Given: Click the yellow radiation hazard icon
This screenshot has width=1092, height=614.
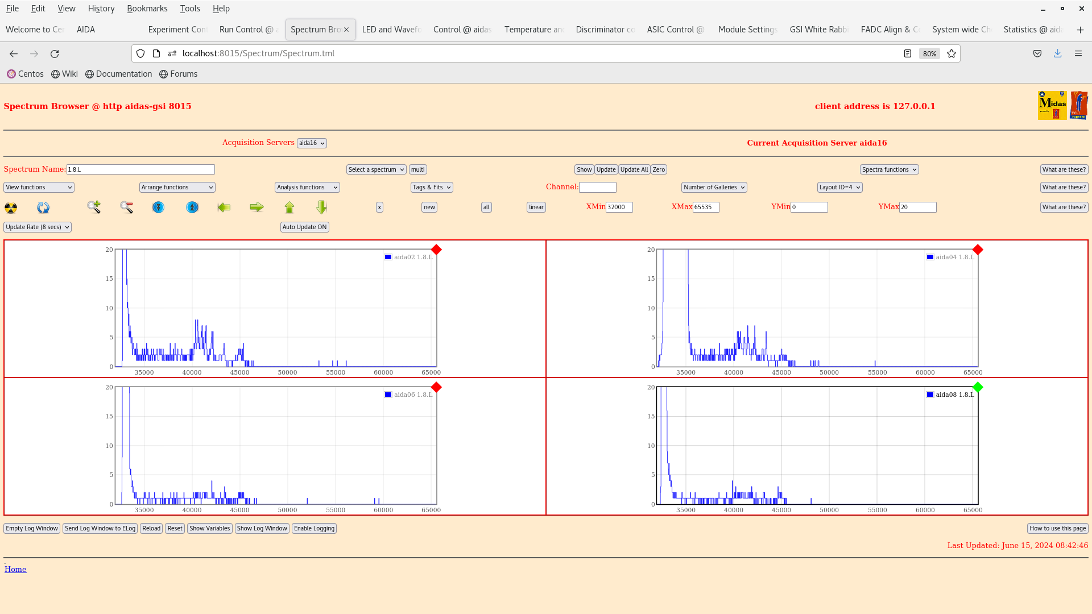Looking at the screenshot, I should (x=11, y=208).
